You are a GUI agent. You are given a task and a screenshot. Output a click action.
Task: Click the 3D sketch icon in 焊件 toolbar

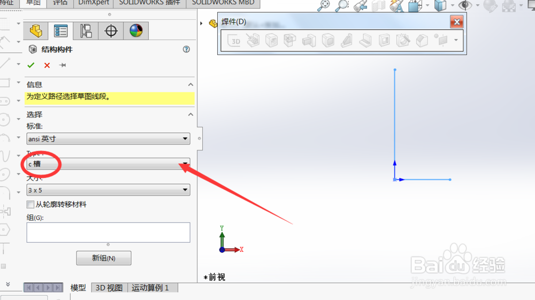coord(234,41)
